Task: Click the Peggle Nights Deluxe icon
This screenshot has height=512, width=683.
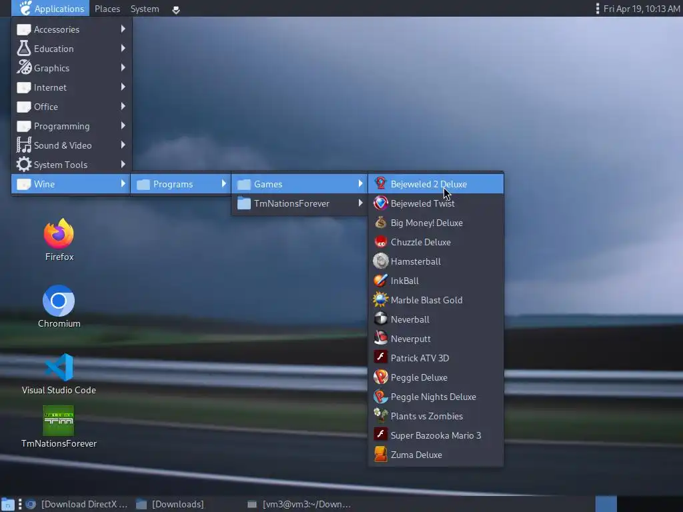Action: pyautogui.click(x=380, y=396)
